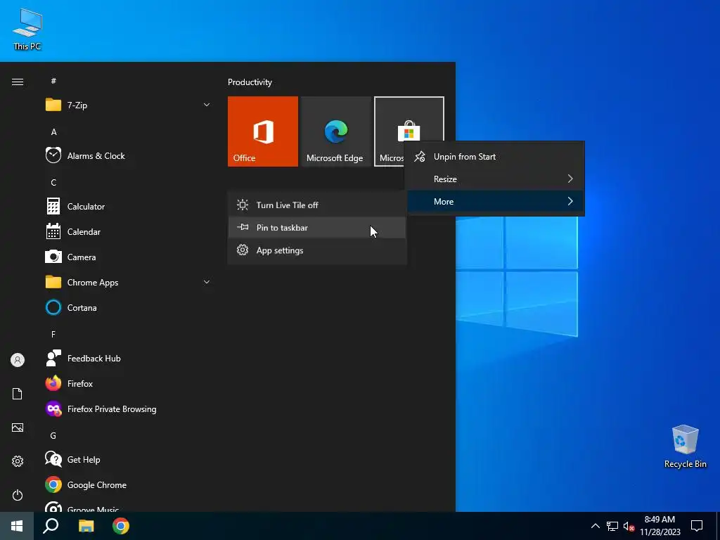720x540 pixels.
Task: Click the hamburger Expand menu icon
Action: point(18,82)
